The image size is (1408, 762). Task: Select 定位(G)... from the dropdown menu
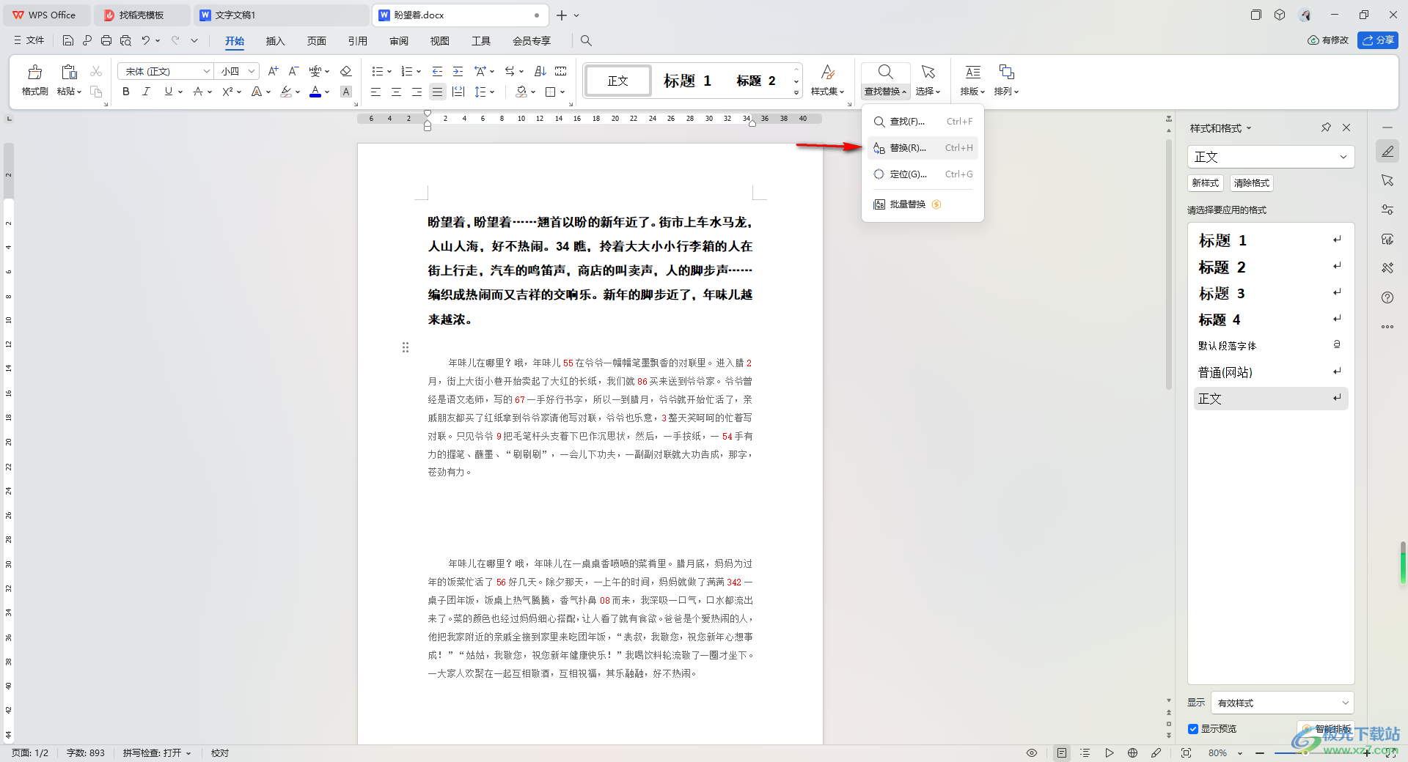pyautogui.click(x=923, y=174)
